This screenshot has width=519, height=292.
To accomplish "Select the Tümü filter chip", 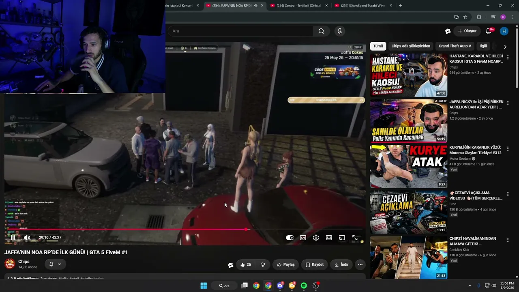I will (x=378, y=46).
